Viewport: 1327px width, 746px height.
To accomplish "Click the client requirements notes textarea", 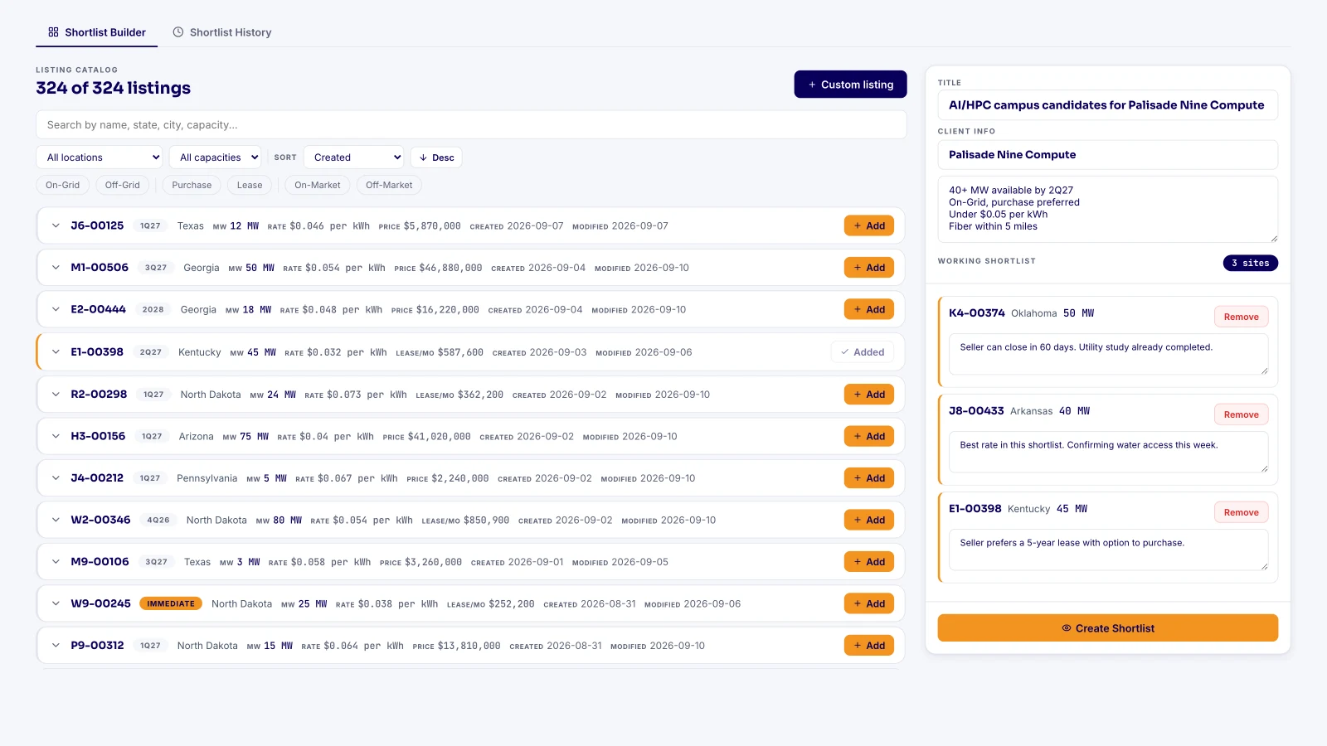I will pos(1108,209).
